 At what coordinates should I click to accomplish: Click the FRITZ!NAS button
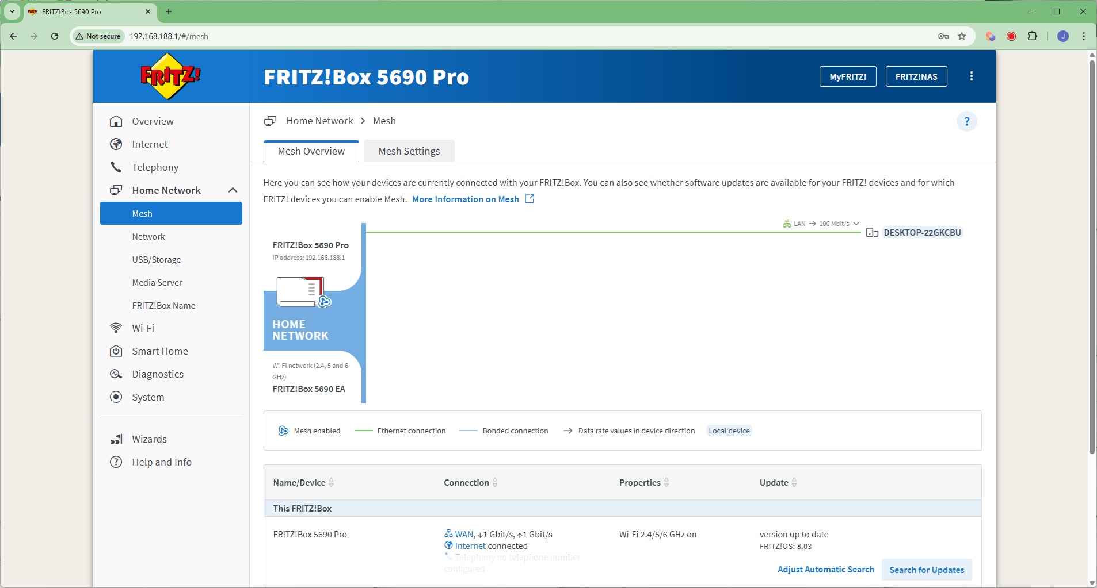click(916, 76)
